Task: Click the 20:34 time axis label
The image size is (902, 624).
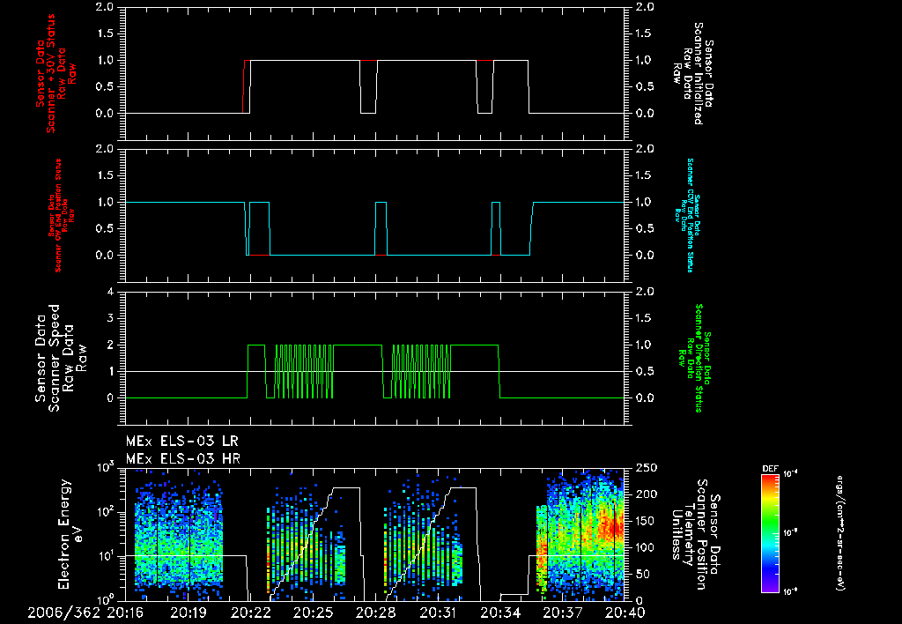Action: pyautogui.click(x=500, y=613)
